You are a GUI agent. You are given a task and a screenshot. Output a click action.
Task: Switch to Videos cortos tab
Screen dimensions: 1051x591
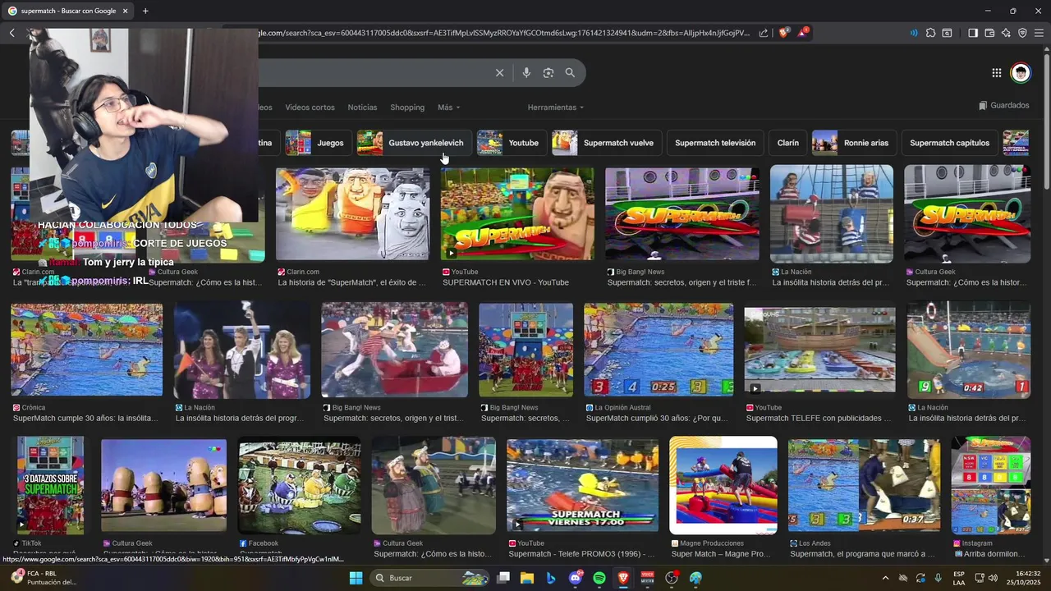pos(310,108)
